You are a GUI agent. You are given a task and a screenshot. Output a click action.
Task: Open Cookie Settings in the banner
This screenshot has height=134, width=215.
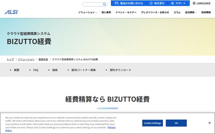coord(153,123)
